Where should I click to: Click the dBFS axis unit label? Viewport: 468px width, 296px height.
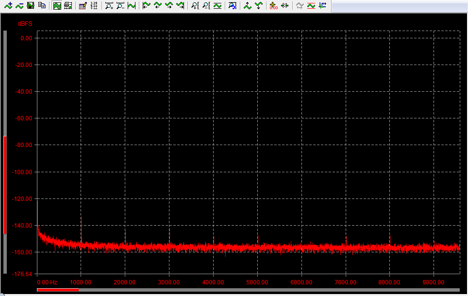25,24
